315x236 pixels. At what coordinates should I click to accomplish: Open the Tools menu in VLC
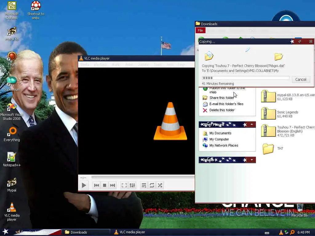(158, 65)
